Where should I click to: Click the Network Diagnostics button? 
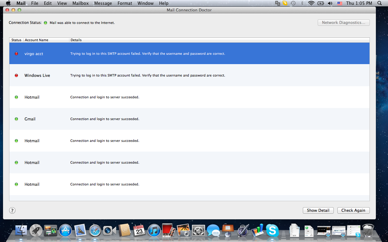(344, 22)
